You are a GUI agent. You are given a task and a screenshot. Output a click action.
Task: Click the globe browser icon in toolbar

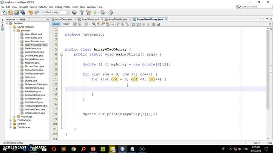[74, 12]
